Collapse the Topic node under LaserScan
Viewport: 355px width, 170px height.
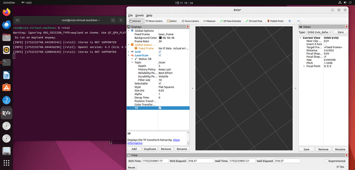click(x=132, y=62)
